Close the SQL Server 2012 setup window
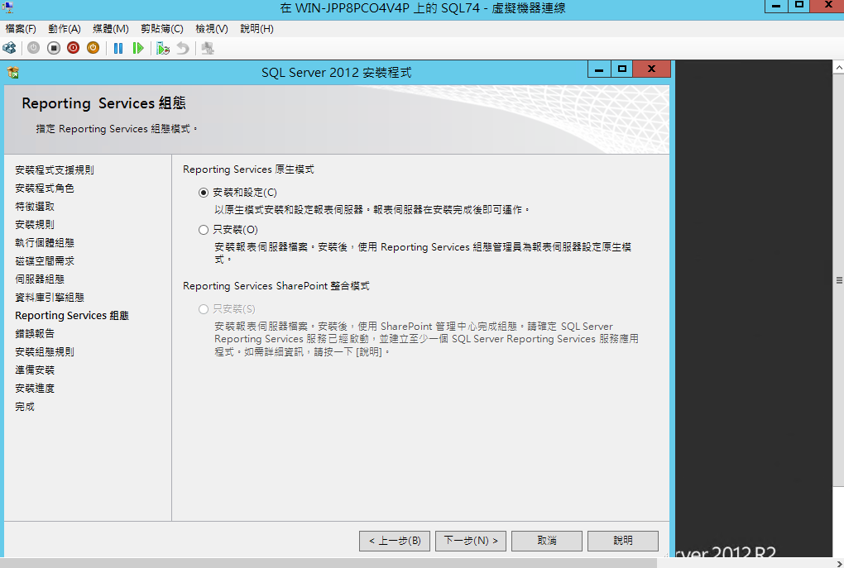This screenshot has height=568, width=844. [x=652, y=69]
